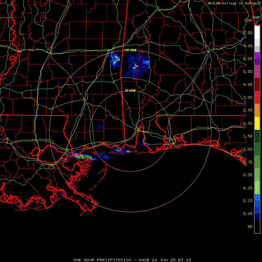
Task: Pick the pink 5.00 inch legend swatch
Action: pyautogui.click(x=257, y=71)
